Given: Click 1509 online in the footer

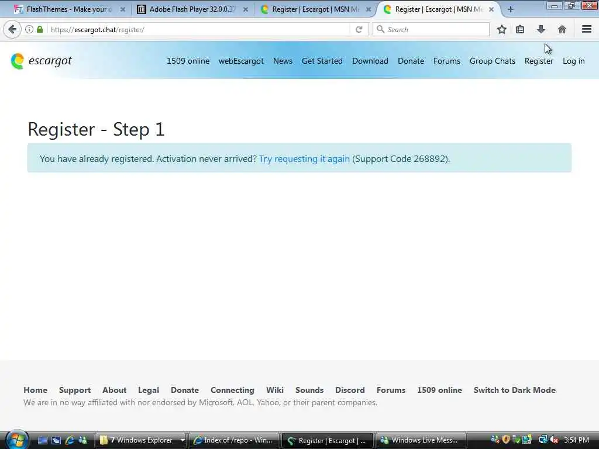Looking at the screenshot, I should (439, 390).
